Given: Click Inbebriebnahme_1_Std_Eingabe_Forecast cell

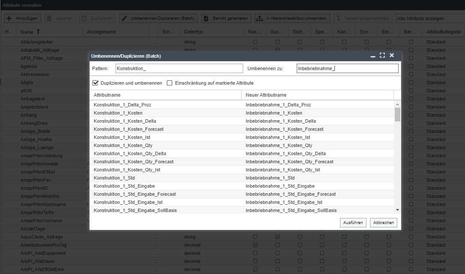Looking at the screenshot, I should pos(318,194).
